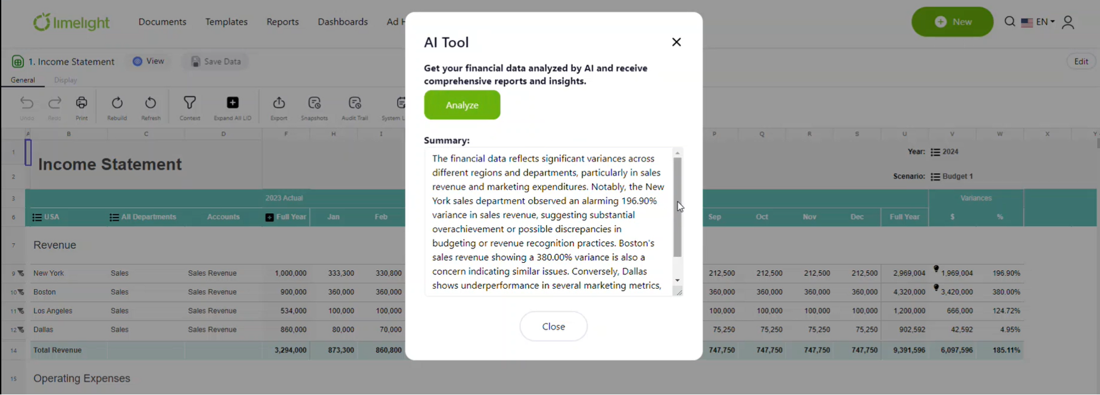
Task: Open the All Departments selector
Action: point(143,217)
